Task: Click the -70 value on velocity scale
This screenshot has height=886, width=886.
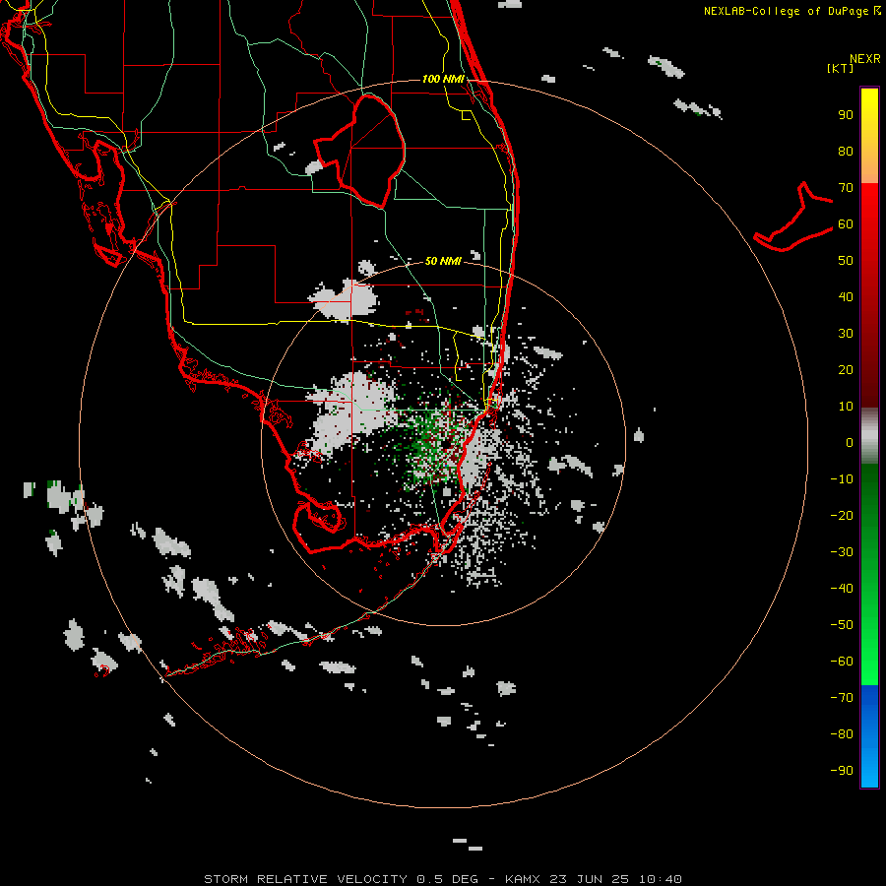Action: (842, 698)
